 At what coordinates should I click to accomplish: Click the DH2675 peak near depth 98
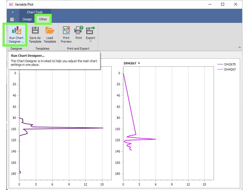(102, 128)
